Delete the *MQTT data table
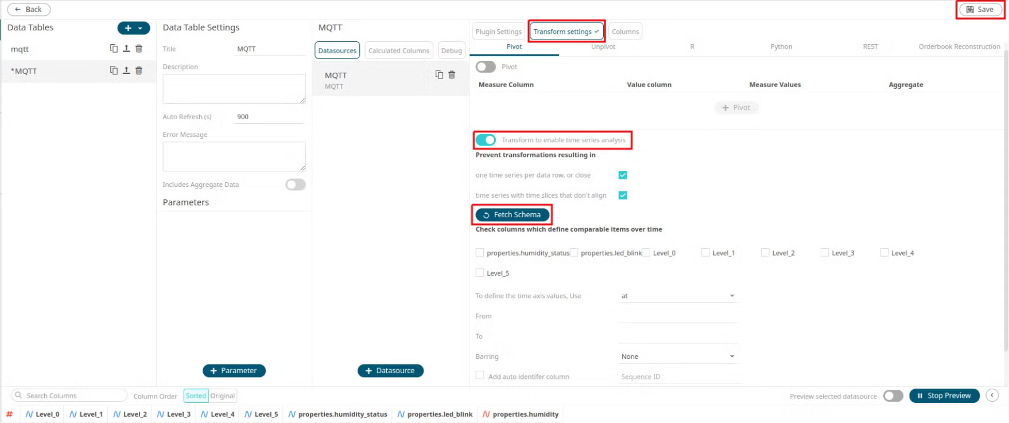The image size is (1009, 423). 139,70
